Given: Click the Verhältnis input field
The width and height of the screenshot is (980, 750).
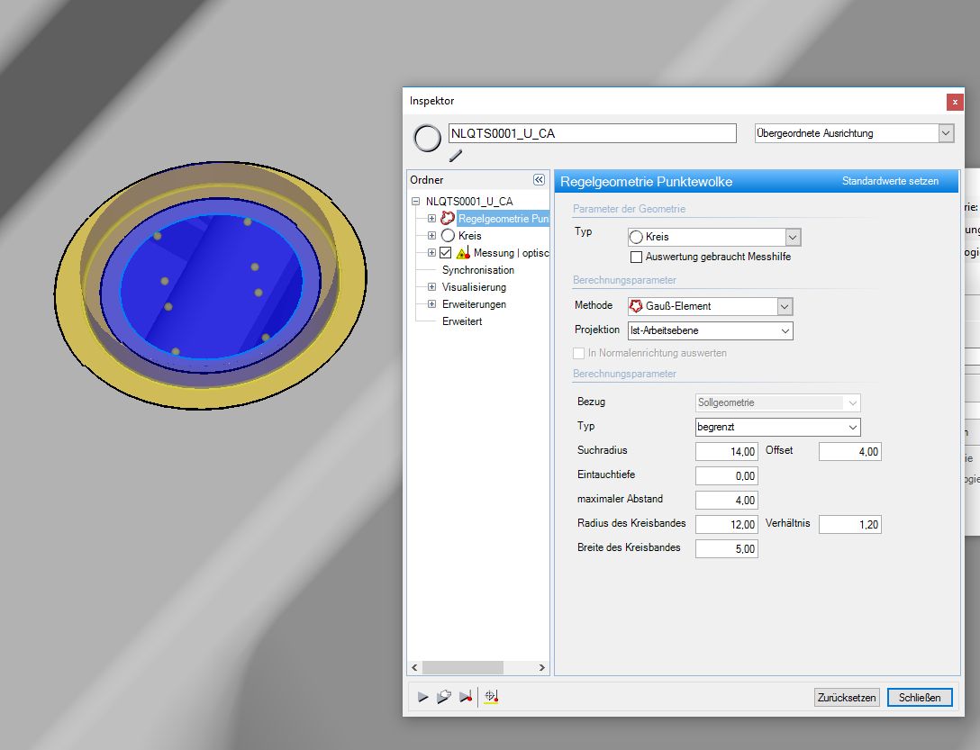Looking at the screenshot, I should click(x=850, y=524).
